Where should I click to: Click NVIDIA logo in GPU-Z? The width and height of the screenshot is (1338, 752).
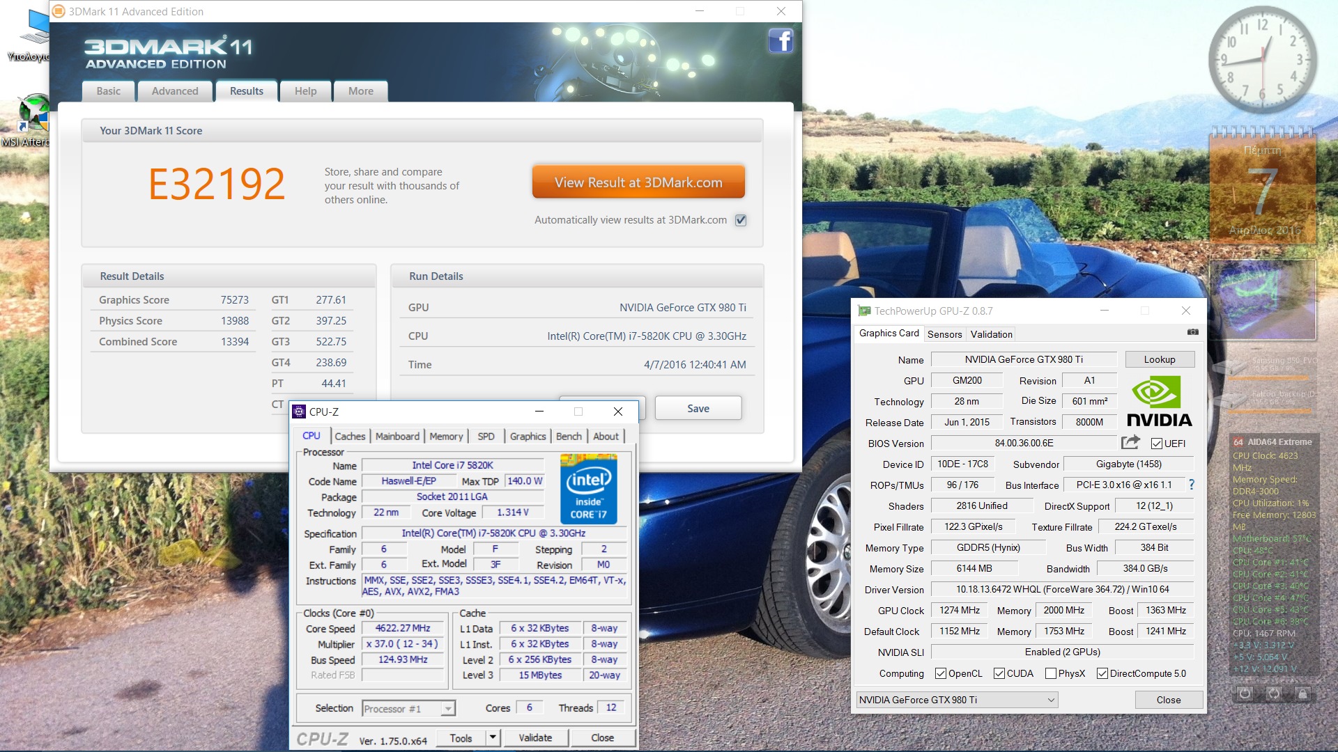(x=1159, y=401)
